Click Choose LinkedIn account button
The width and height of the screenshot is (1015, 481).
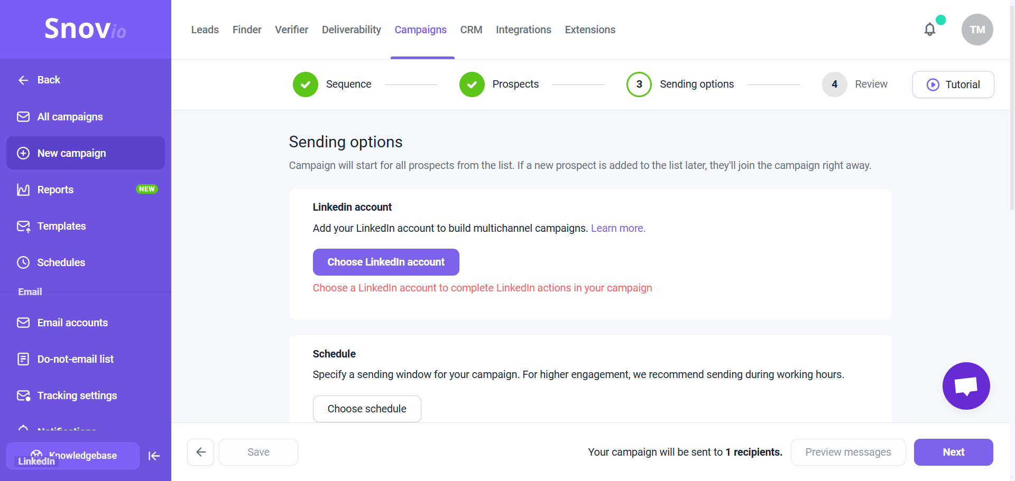point(386,262)
